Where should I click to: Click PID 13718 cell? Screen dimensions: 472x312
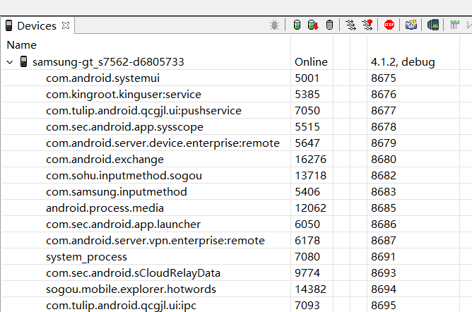[310, 176]
